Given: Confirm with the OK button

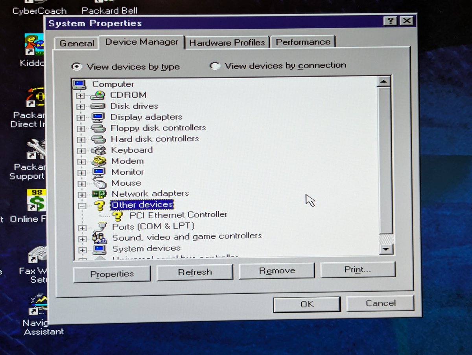Looking at the screenshot, I should point(307,304).
